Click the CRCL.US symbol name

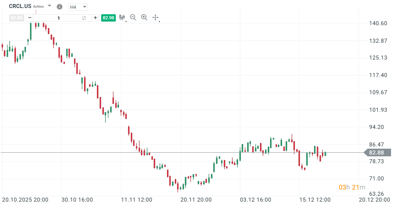(20, 6)
